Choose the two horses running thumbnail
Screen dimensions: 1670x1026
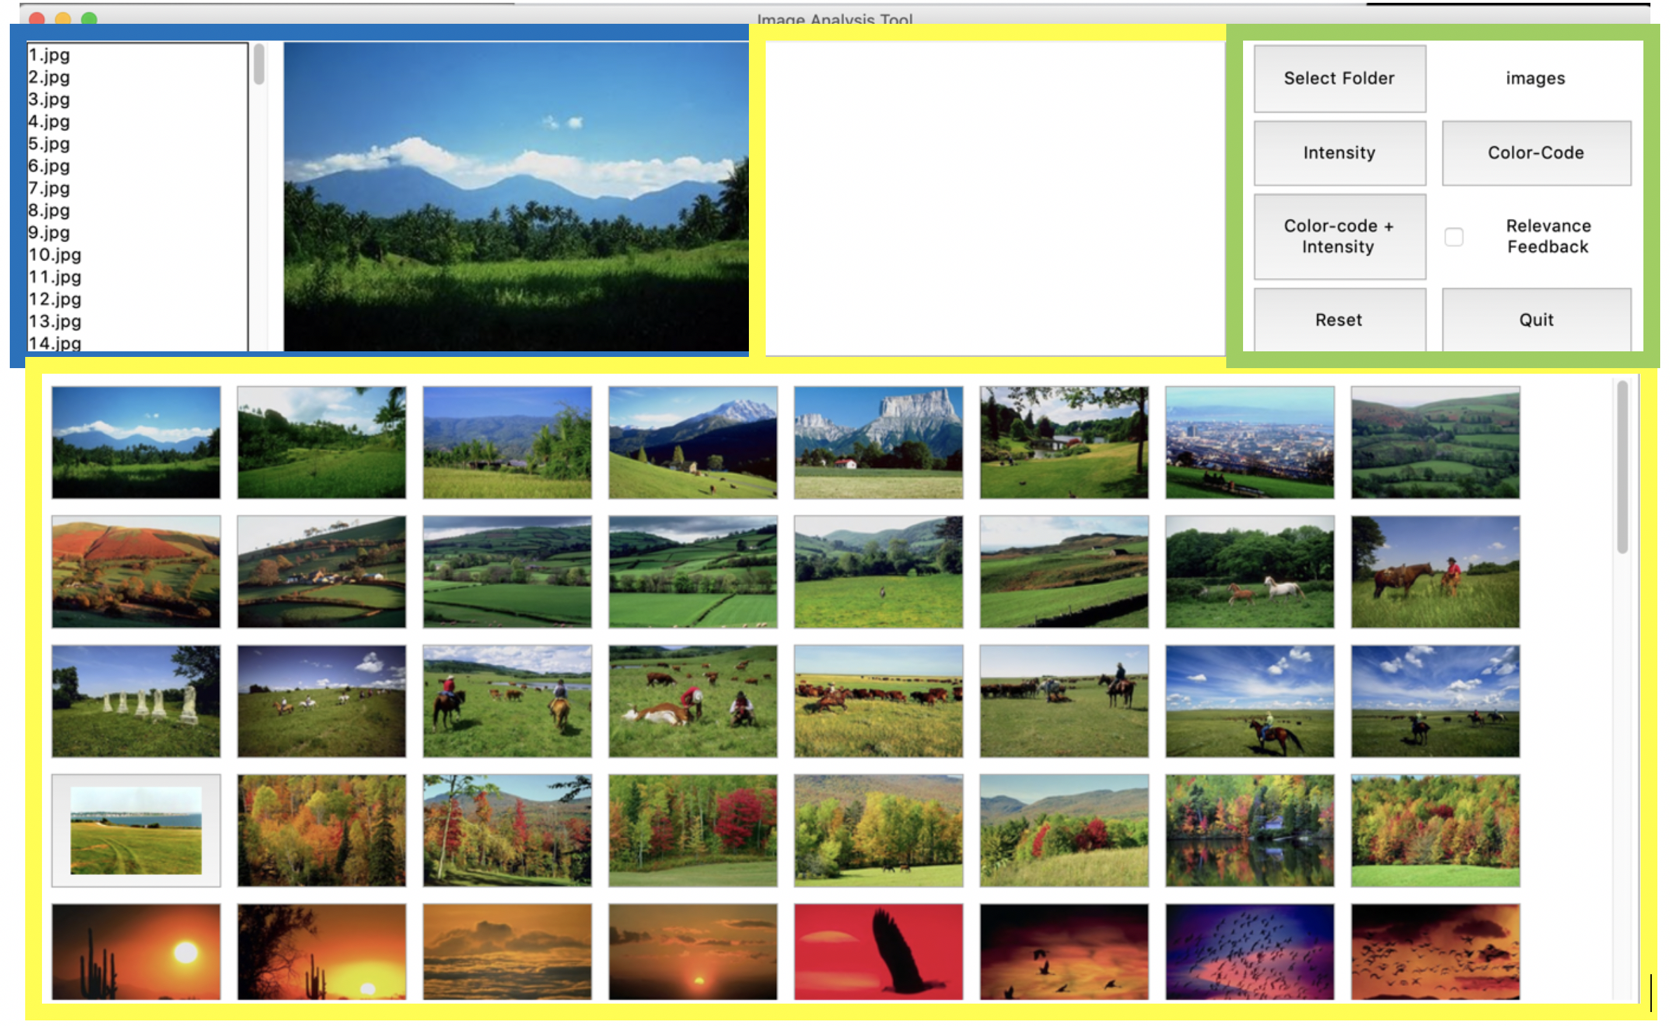(x=1249, y=572)
